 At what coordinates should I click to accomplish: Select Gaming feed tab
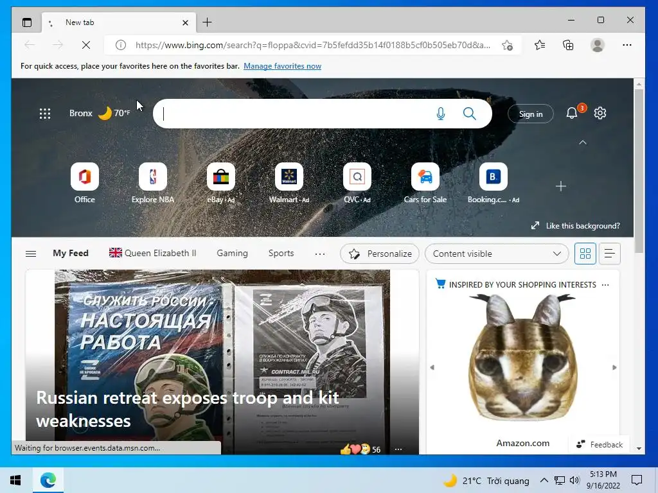pos(232,253)
